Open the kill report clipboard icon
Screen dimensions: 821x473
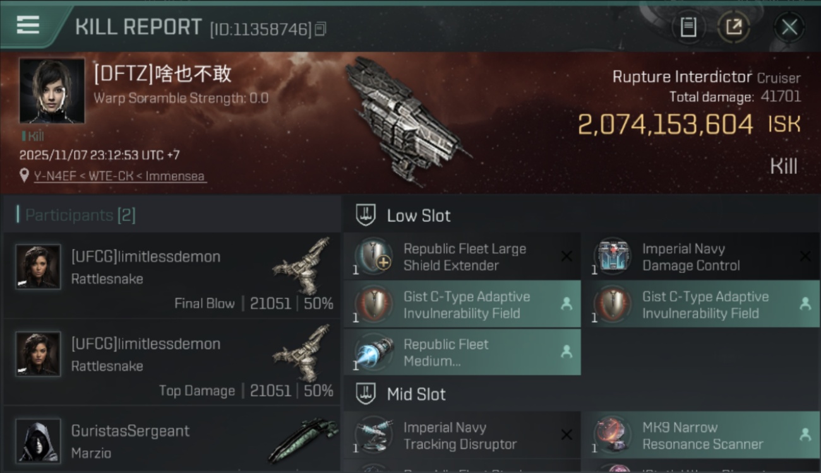[x=688, y=27]
